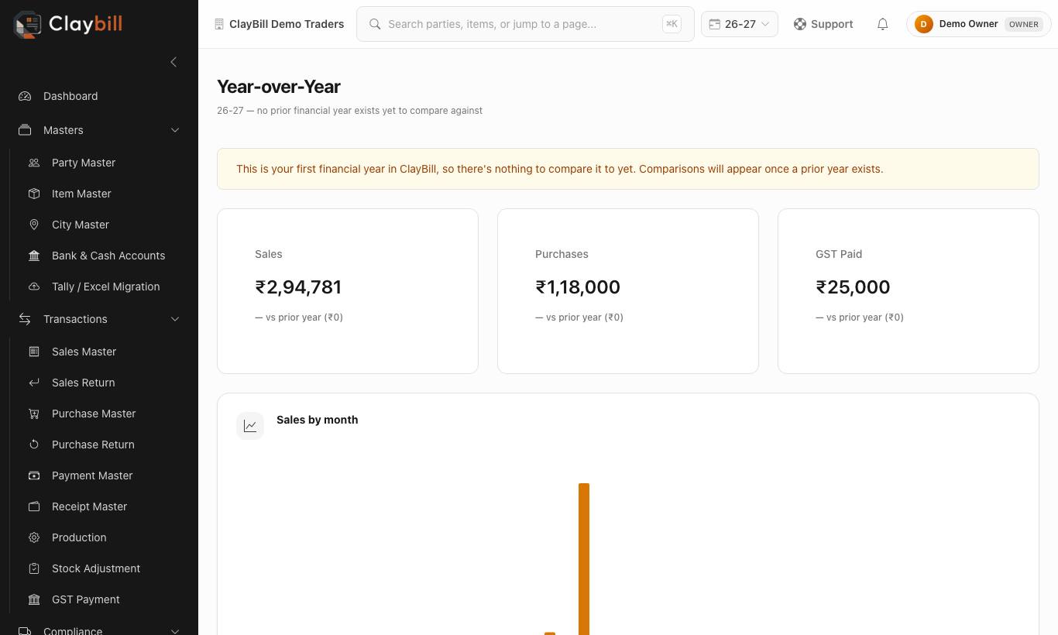This screenshot has height=635, width=1058.
Task: Click the Production gear icon
Action: pyautogui.click(x=34, y=537)
